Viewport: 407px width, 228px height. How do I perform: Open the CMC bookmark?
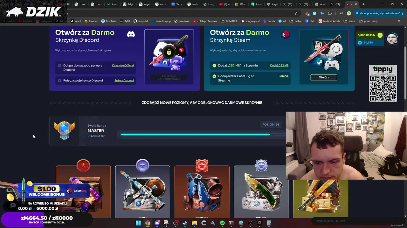point(310,21)
